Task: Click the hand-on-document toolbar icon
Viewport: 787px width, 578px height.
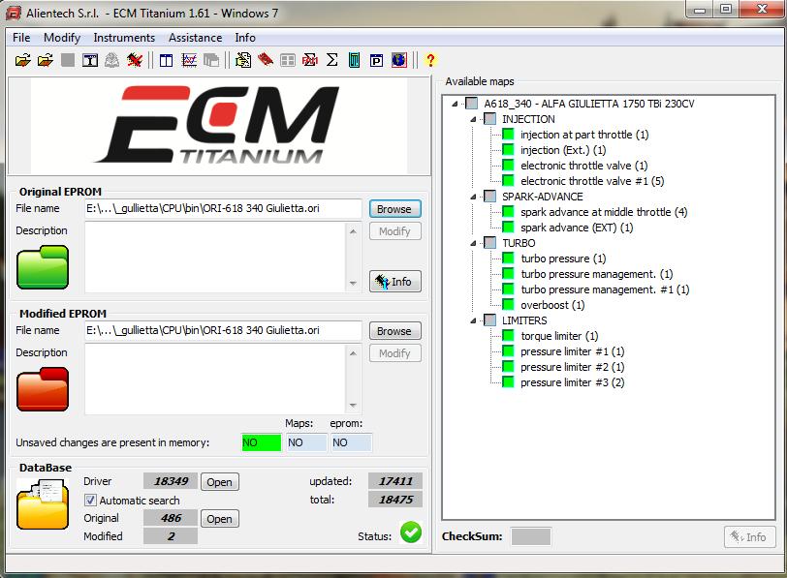Action: coord(243,61)
